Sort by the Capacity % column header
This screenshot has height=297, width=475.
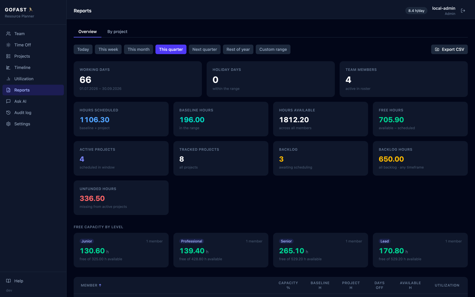pos(288,285)
